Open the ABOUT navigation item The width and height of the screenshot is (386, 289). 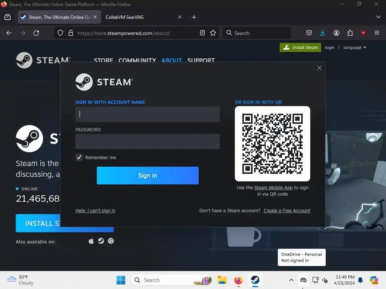(172, 60)
